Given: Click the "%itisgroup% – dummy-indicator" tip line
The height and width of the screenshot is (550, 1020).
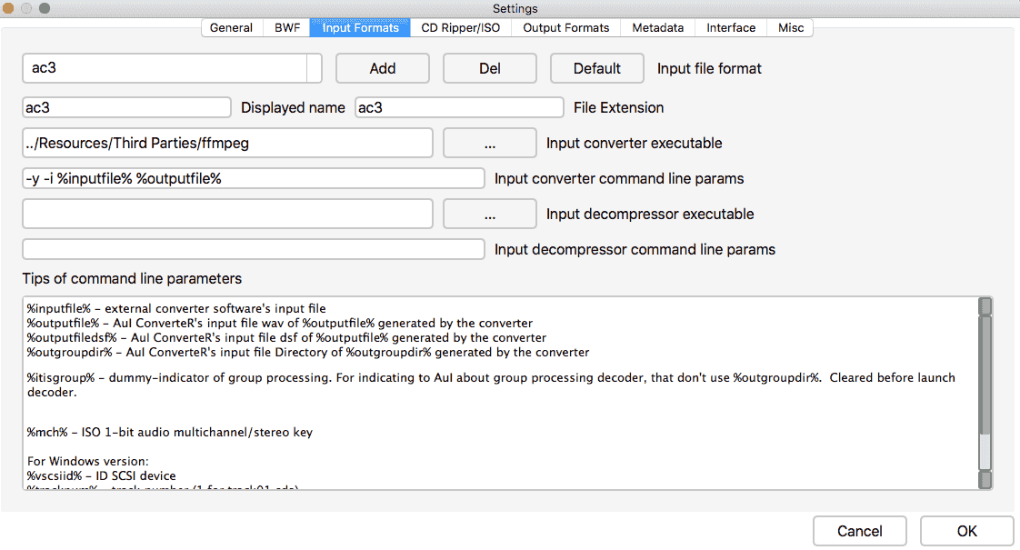Looking at the screenshot, I should (x=491, y=385).
